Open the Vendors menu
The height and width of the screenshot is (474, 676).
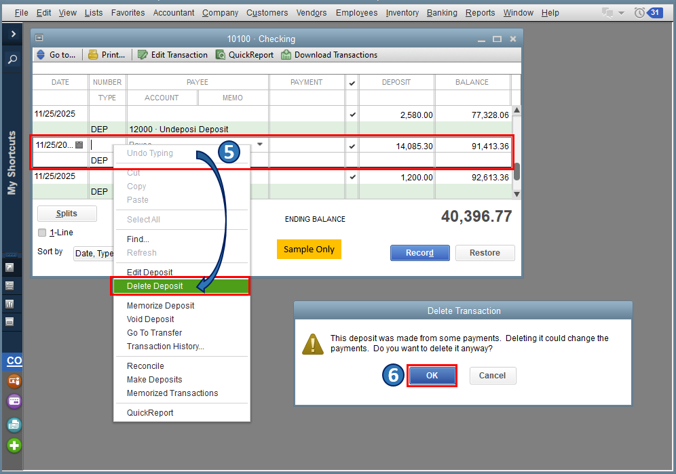[x=312, y=13]
